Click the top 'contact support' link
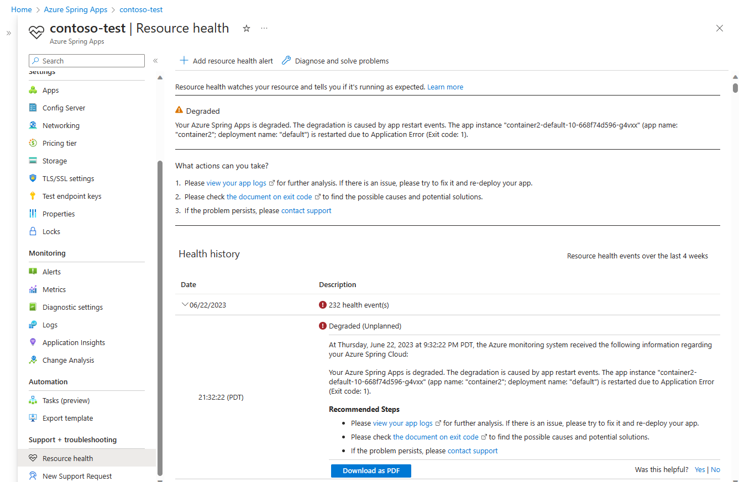The height and width of the screenshot is (482, 739). 306,210
